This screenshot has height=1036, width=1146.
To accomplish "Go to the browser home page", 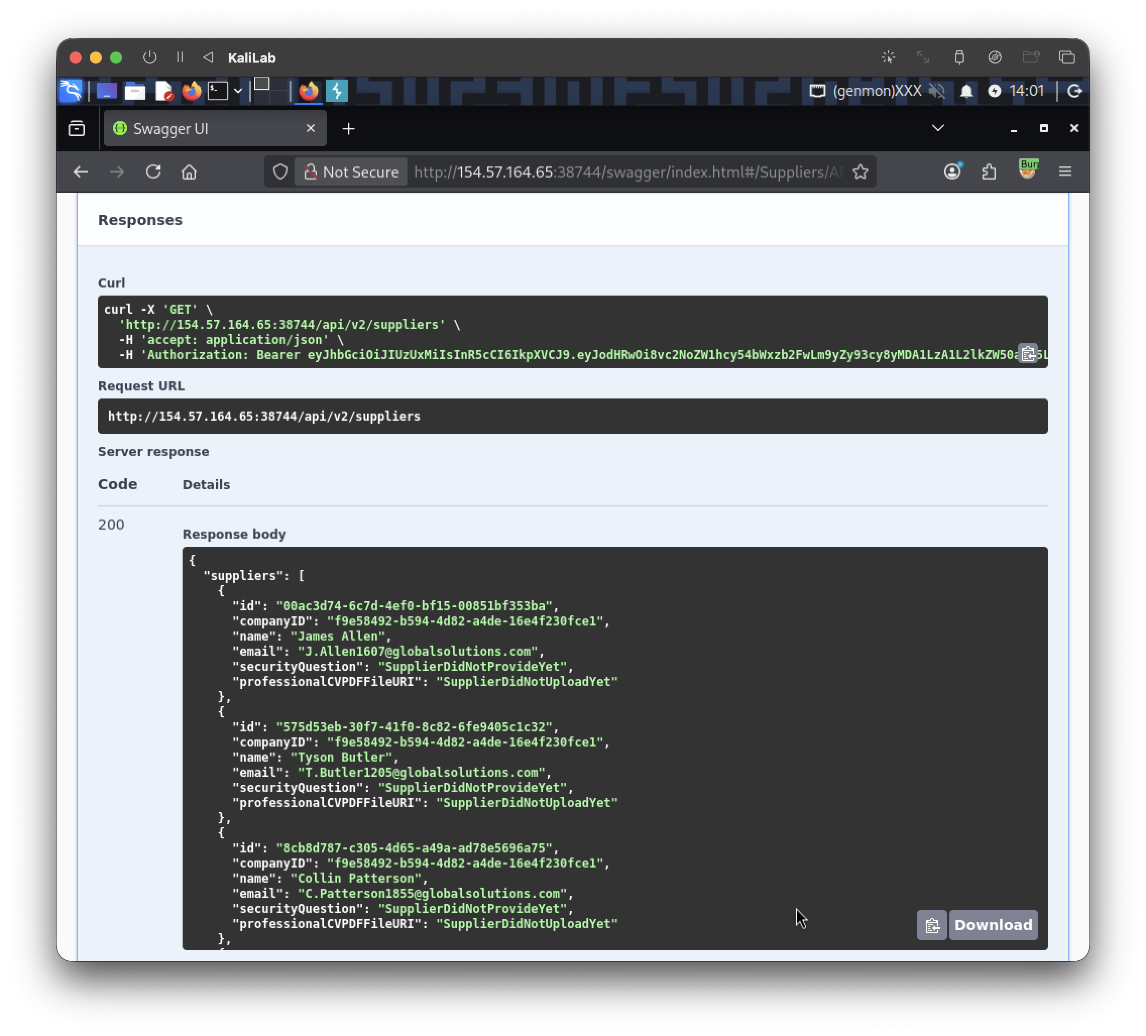I will click(x=189, y=171).
